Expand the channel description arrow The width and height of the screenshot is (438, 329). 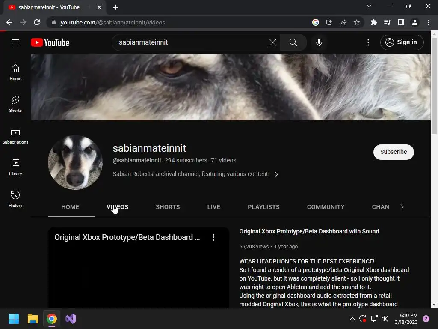tap(276, 174)
